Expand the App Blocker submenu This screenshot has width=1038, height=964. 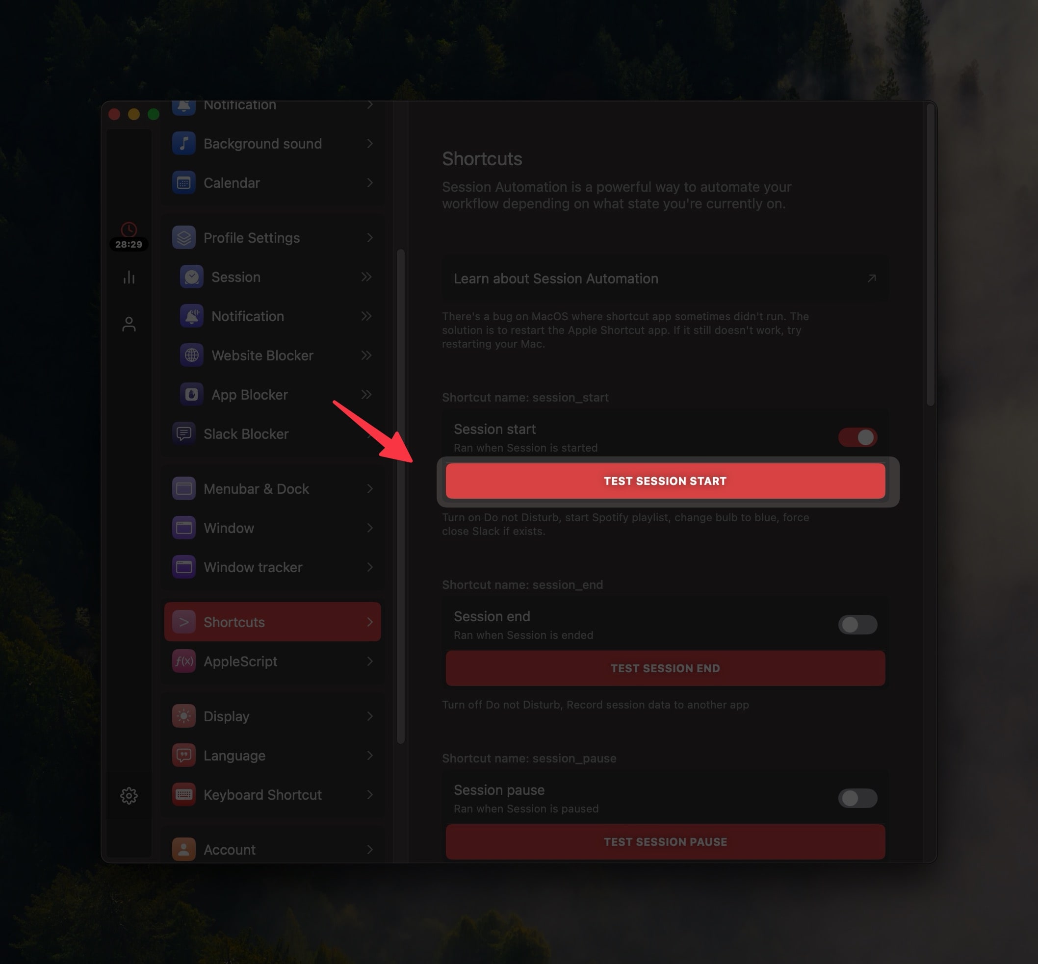tap(366, 394)
